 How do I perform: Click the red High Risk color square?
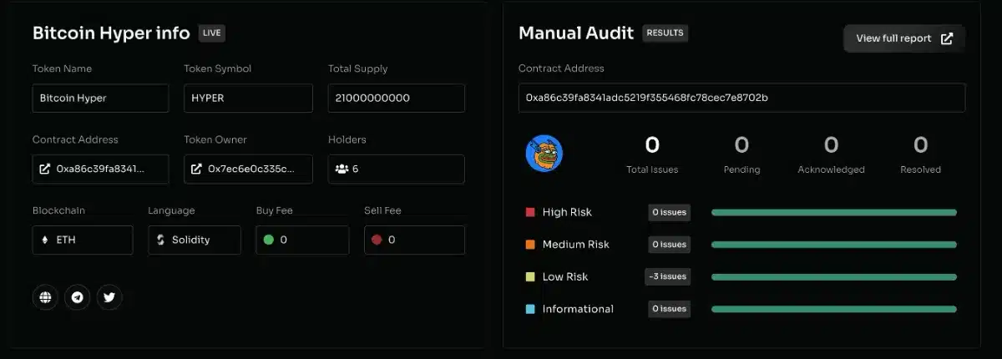click(x=530, y=212)
